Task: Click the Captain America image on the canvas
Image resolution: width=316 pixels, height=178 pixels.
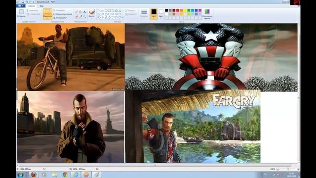Action: tap(211, 57)
